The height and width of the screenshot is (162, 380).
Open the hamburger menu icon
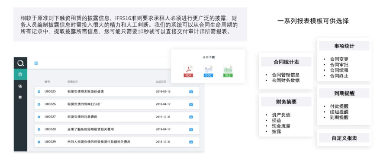pos(36,63)
